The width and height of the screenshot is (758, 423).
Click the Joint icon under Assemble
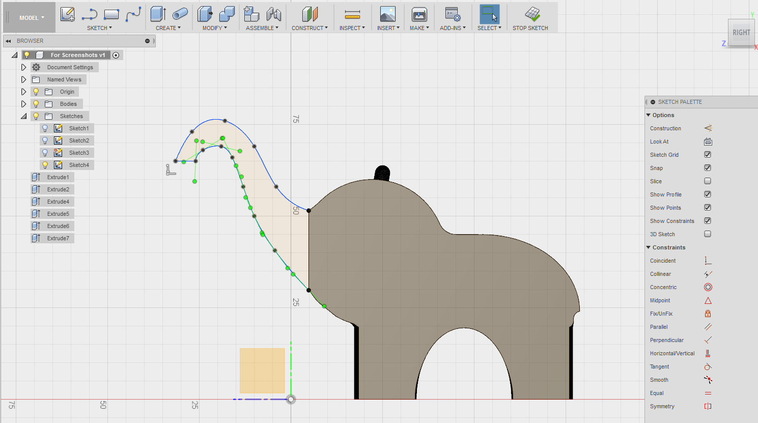point(274,14)
